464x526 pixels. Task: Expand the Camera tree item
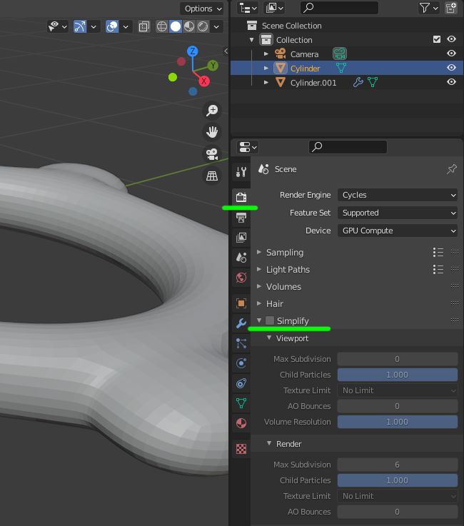[266, 54]
